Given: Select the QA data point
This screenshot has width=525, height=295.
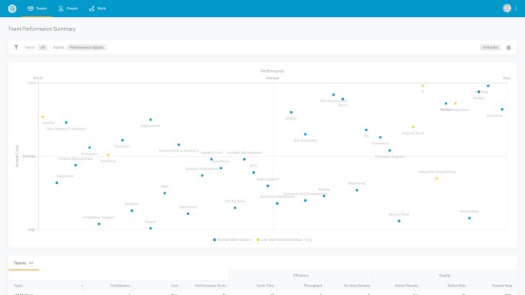Looking at the screenshot, I should [x=366, y=130].
